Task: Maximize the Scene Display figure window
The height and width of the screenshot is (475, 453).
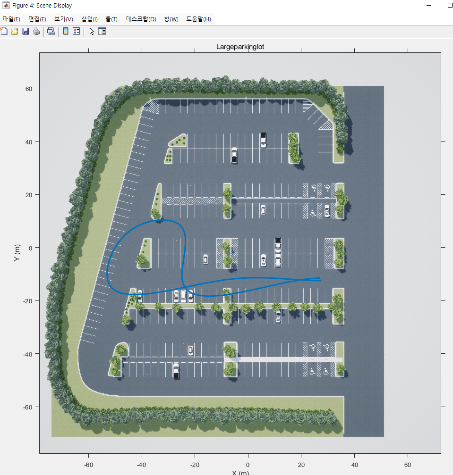Action: [450, 5]
